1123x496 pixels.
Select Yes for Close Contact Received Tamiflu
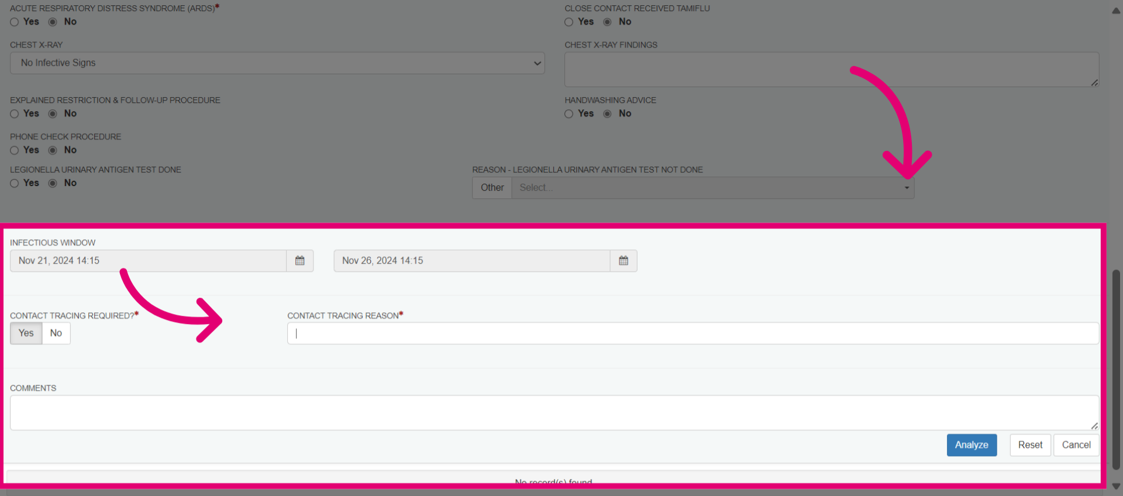(x=569, y=22)
